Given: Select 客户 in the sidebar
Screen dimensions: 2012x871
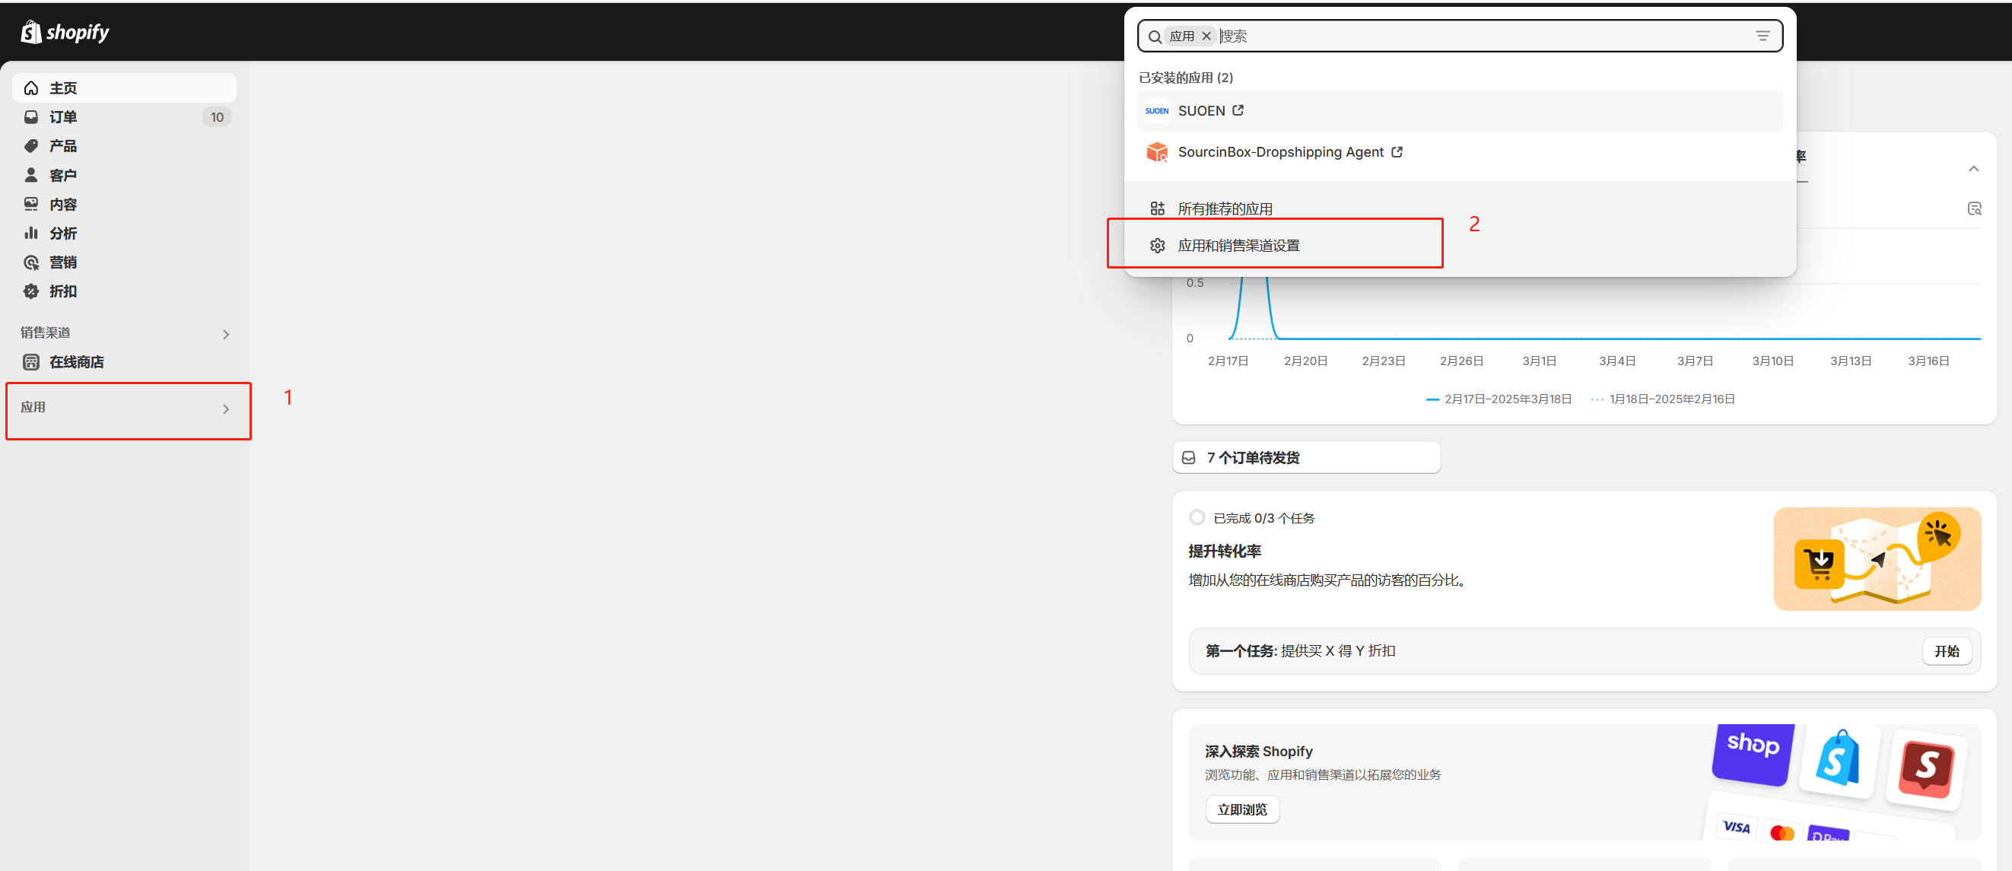Looking at the screenshot, I should 124,175.
